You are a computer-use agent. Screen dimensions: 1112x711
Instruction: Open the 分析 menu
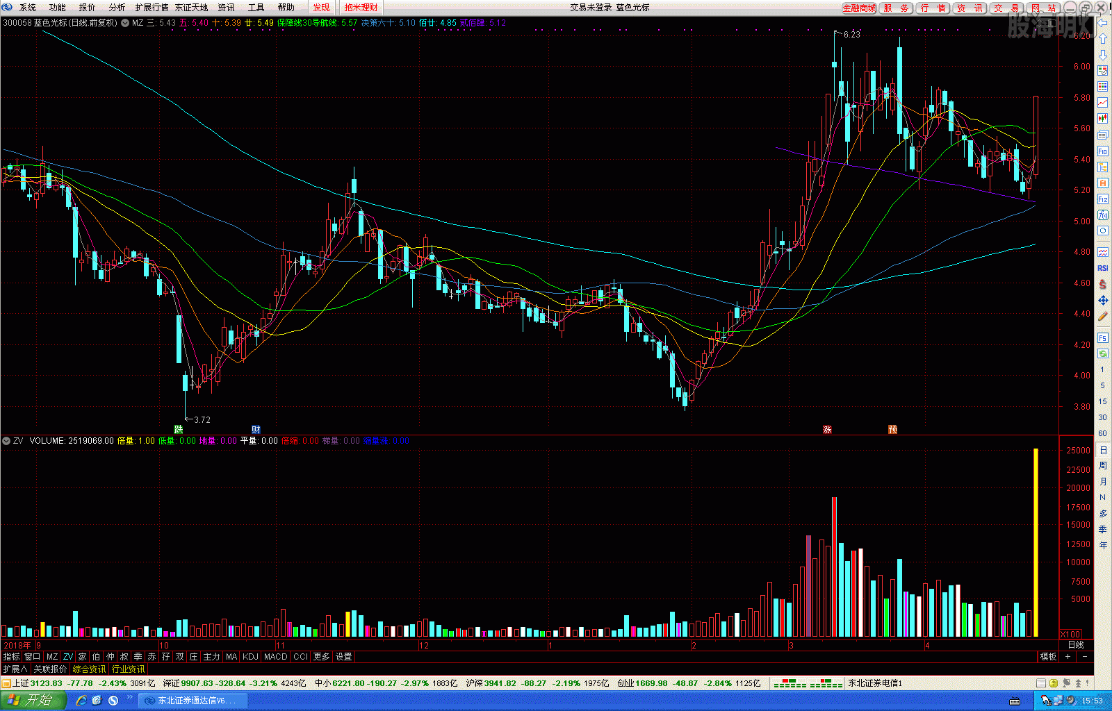pos(117,8)
